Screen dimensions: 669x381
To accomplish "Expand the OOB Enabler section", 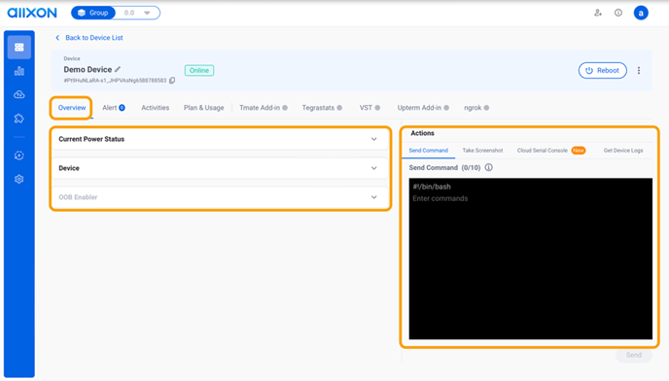I will coord(220,197).
